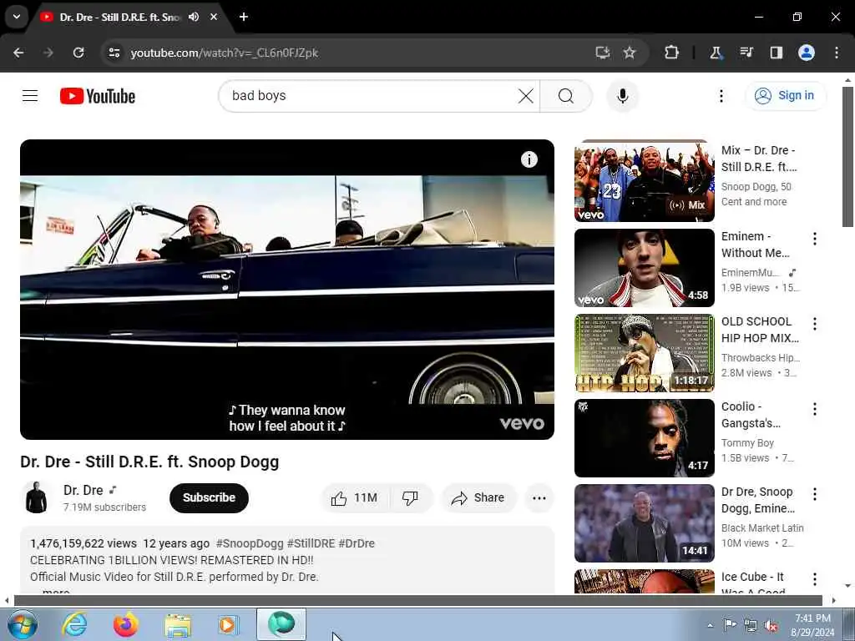The image size is (855, 641).
Task: Open Windows Media Player on taskbar
Action: [x=228, y=624]
